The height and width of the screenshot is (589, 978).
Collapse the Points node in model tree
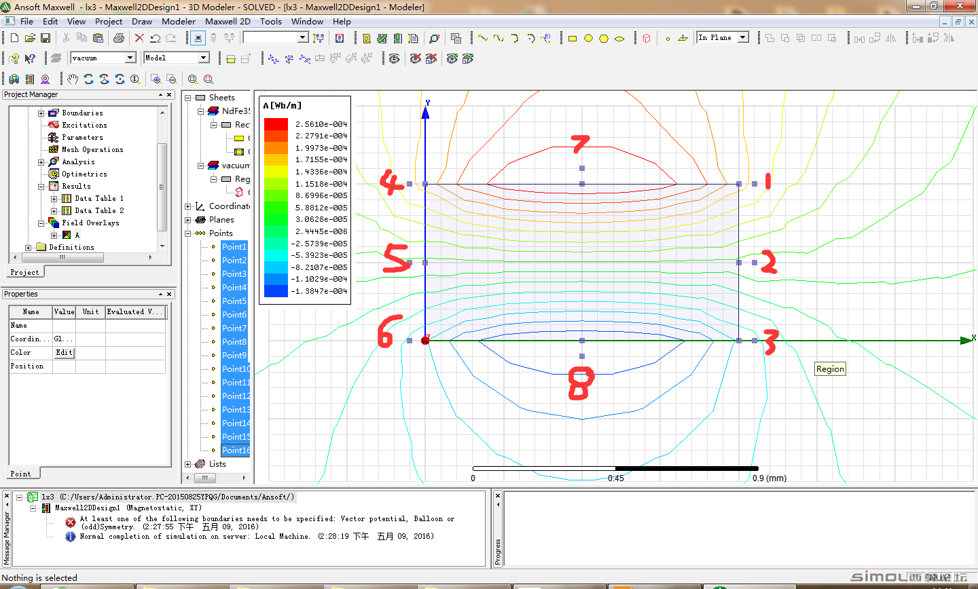coord(188,233)
